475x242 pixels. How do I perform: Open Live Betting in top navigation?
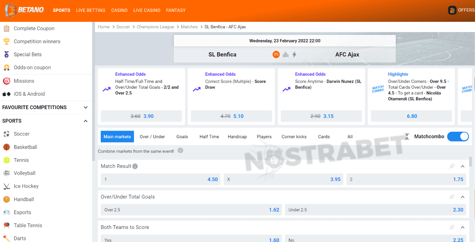(90, 10)
